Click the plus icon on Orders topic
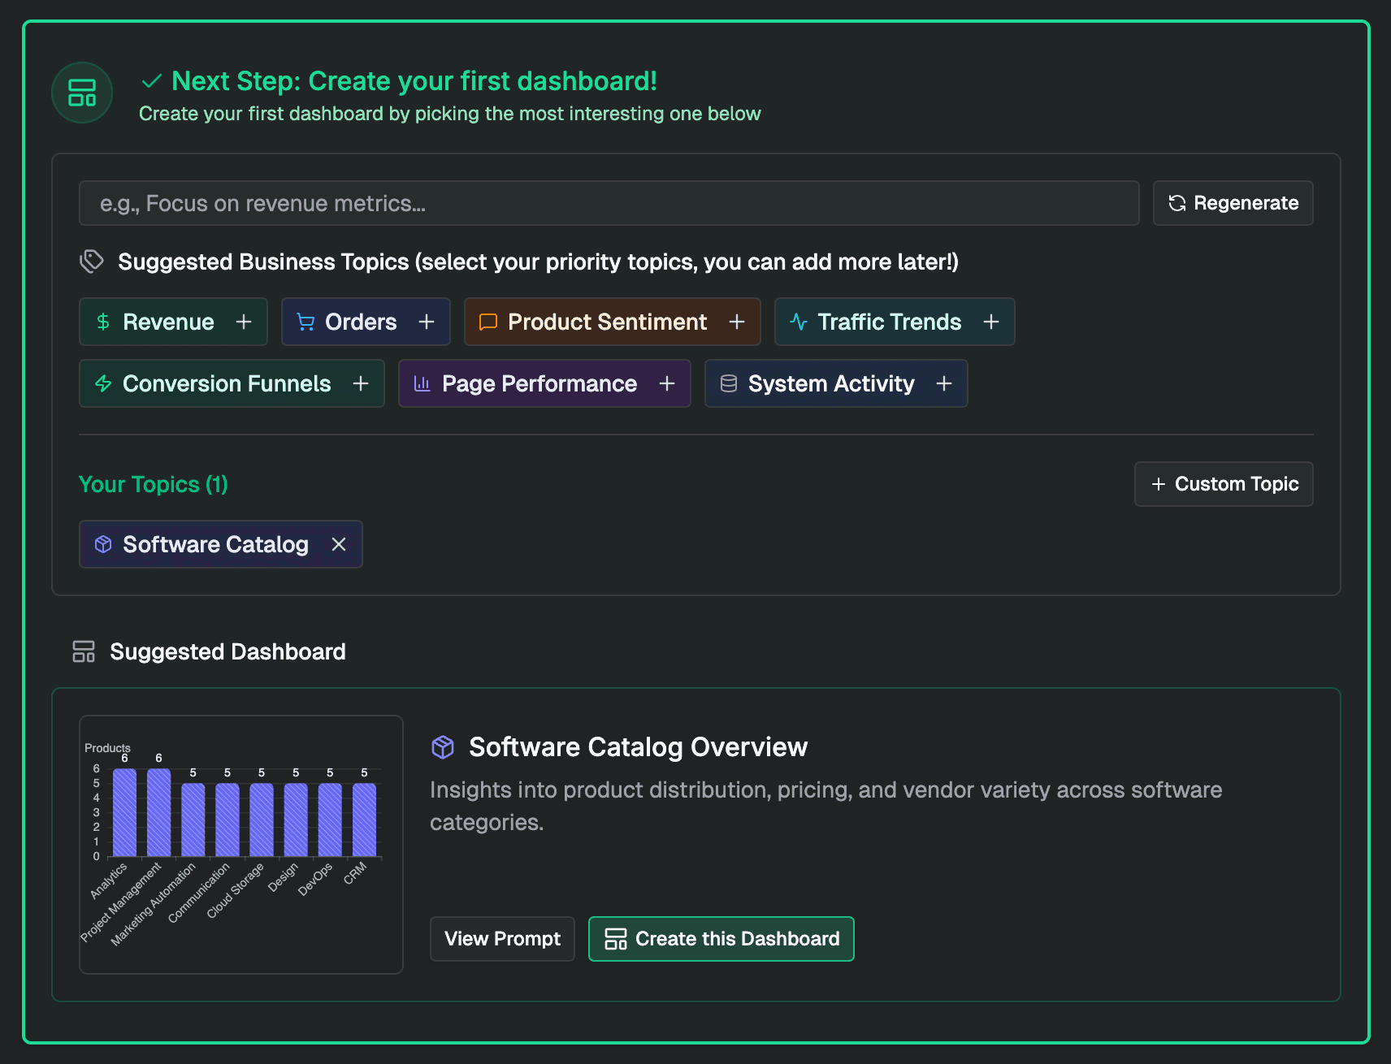Image resolution: width=1391 pixels, height=1064 pixels. pos(427,322)
